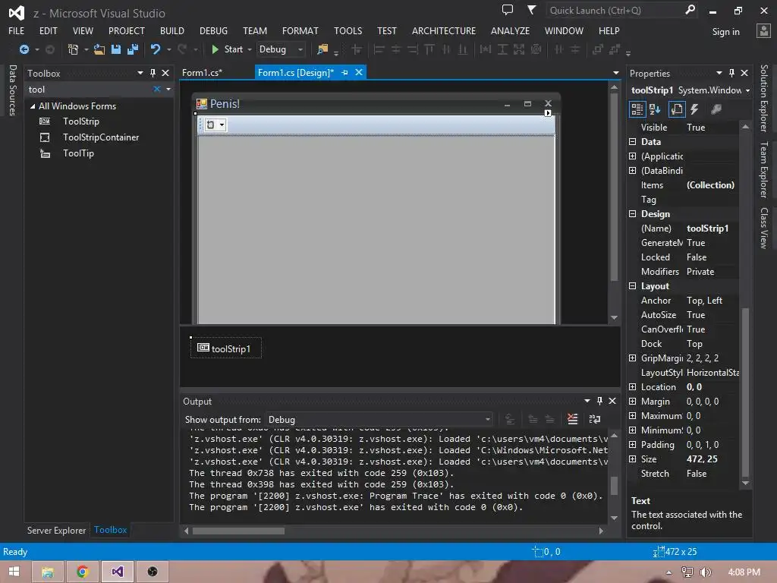Switch to the Server Explorer tab
Image resolution: width=777 pixels, height=583 pixels.
coord(56,531)
